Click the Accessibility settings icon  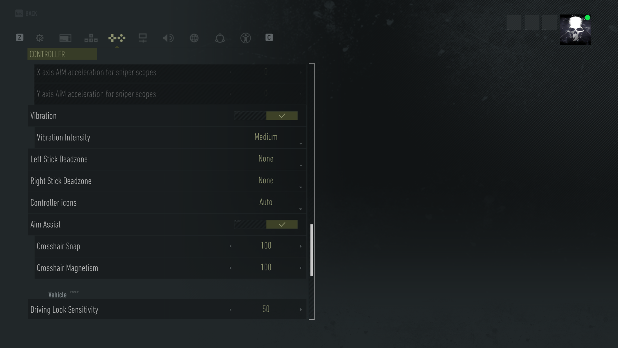(245, 37)
